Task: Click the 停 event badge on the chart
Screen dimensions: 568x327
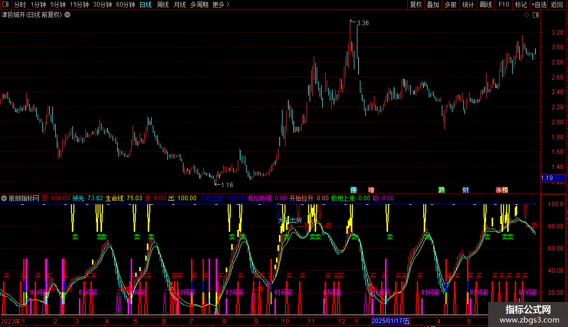Action: [x=353, y=190]
